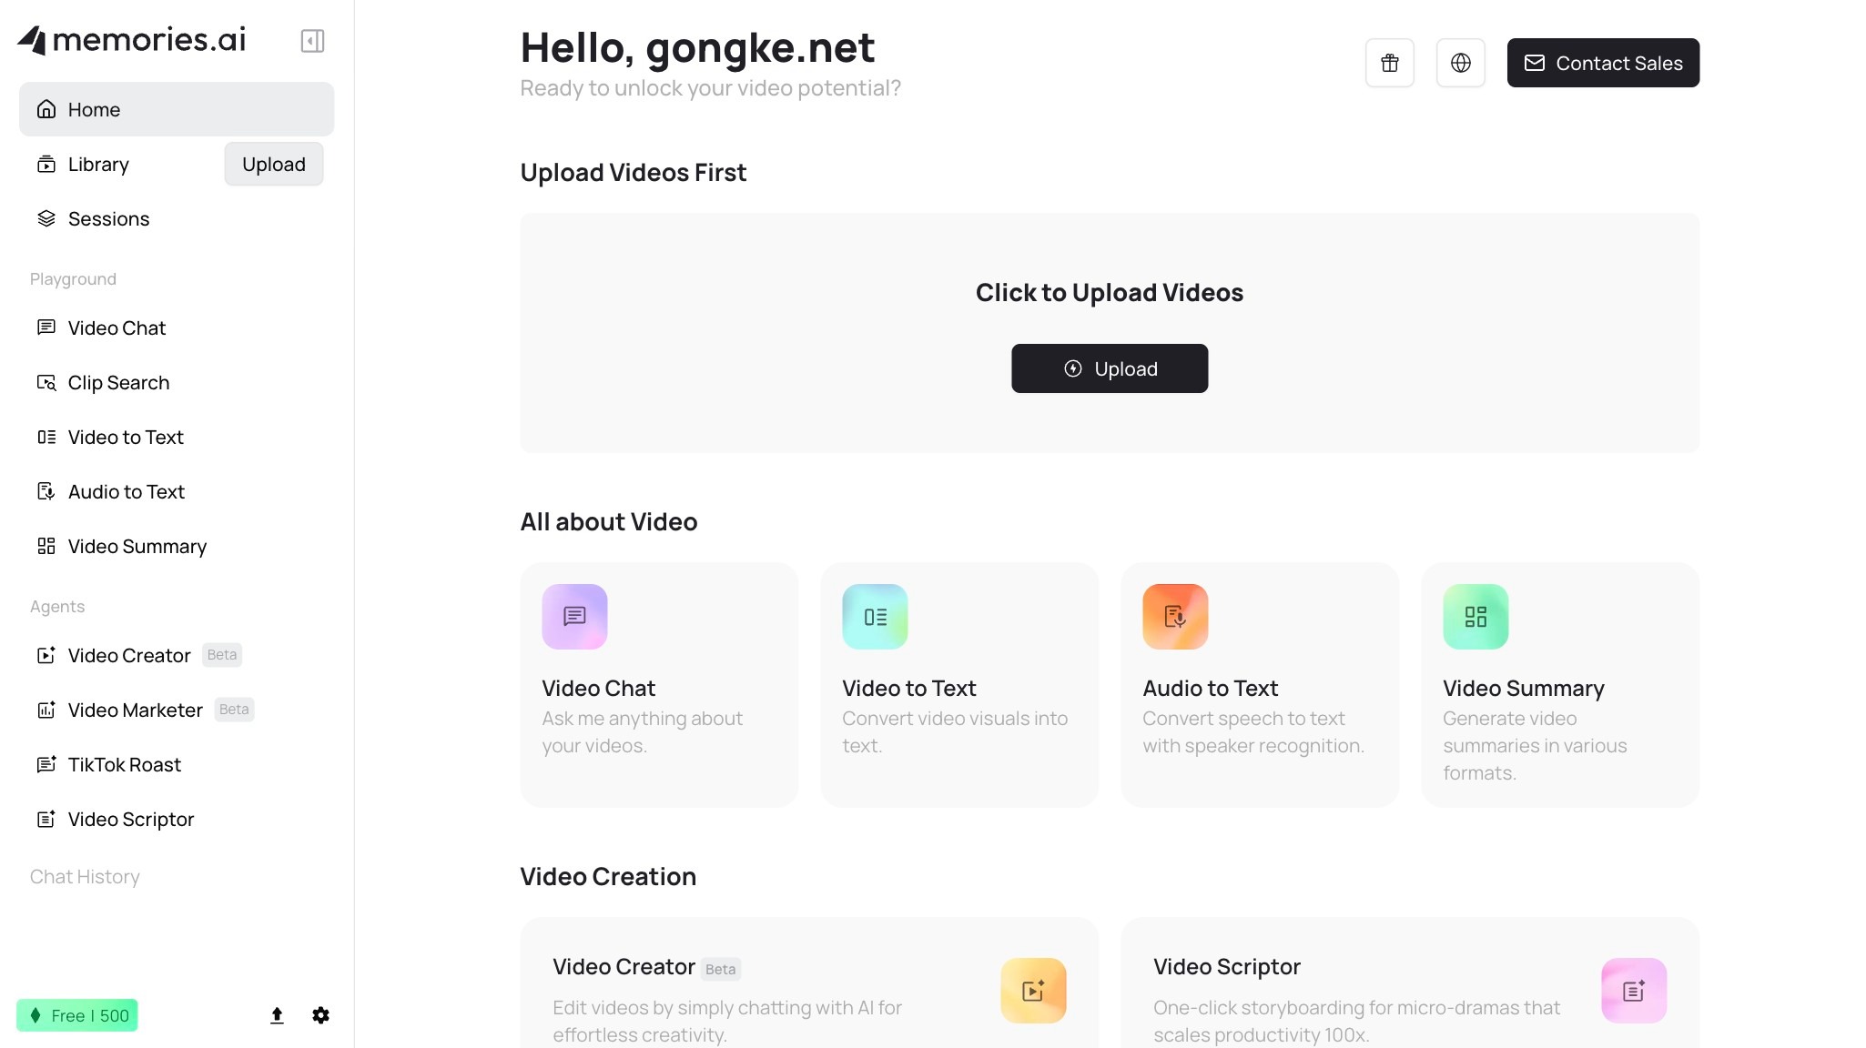Click the Audio to Text orange icon

[x=1175, y=617]
